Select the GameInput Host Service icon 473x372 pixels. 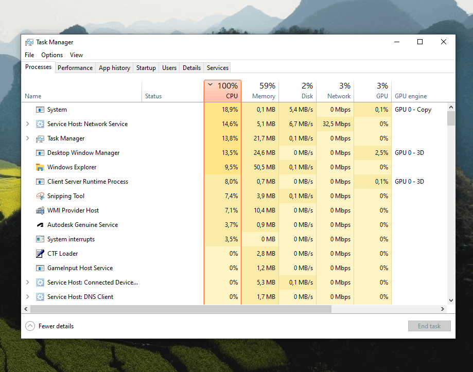point(40,268)
